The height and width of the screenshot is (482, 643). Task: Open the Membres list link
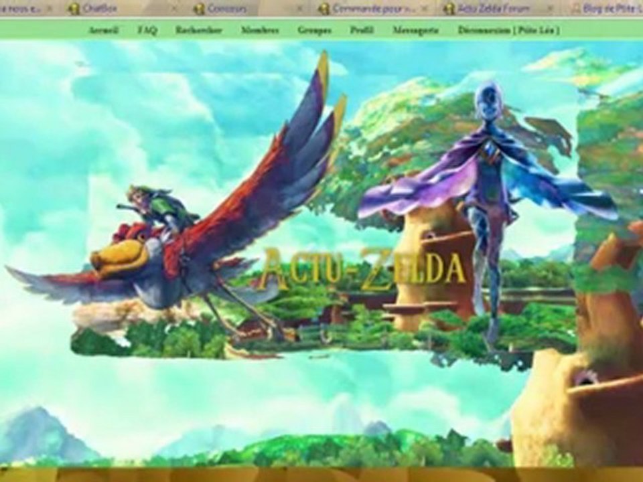(260, 30)
